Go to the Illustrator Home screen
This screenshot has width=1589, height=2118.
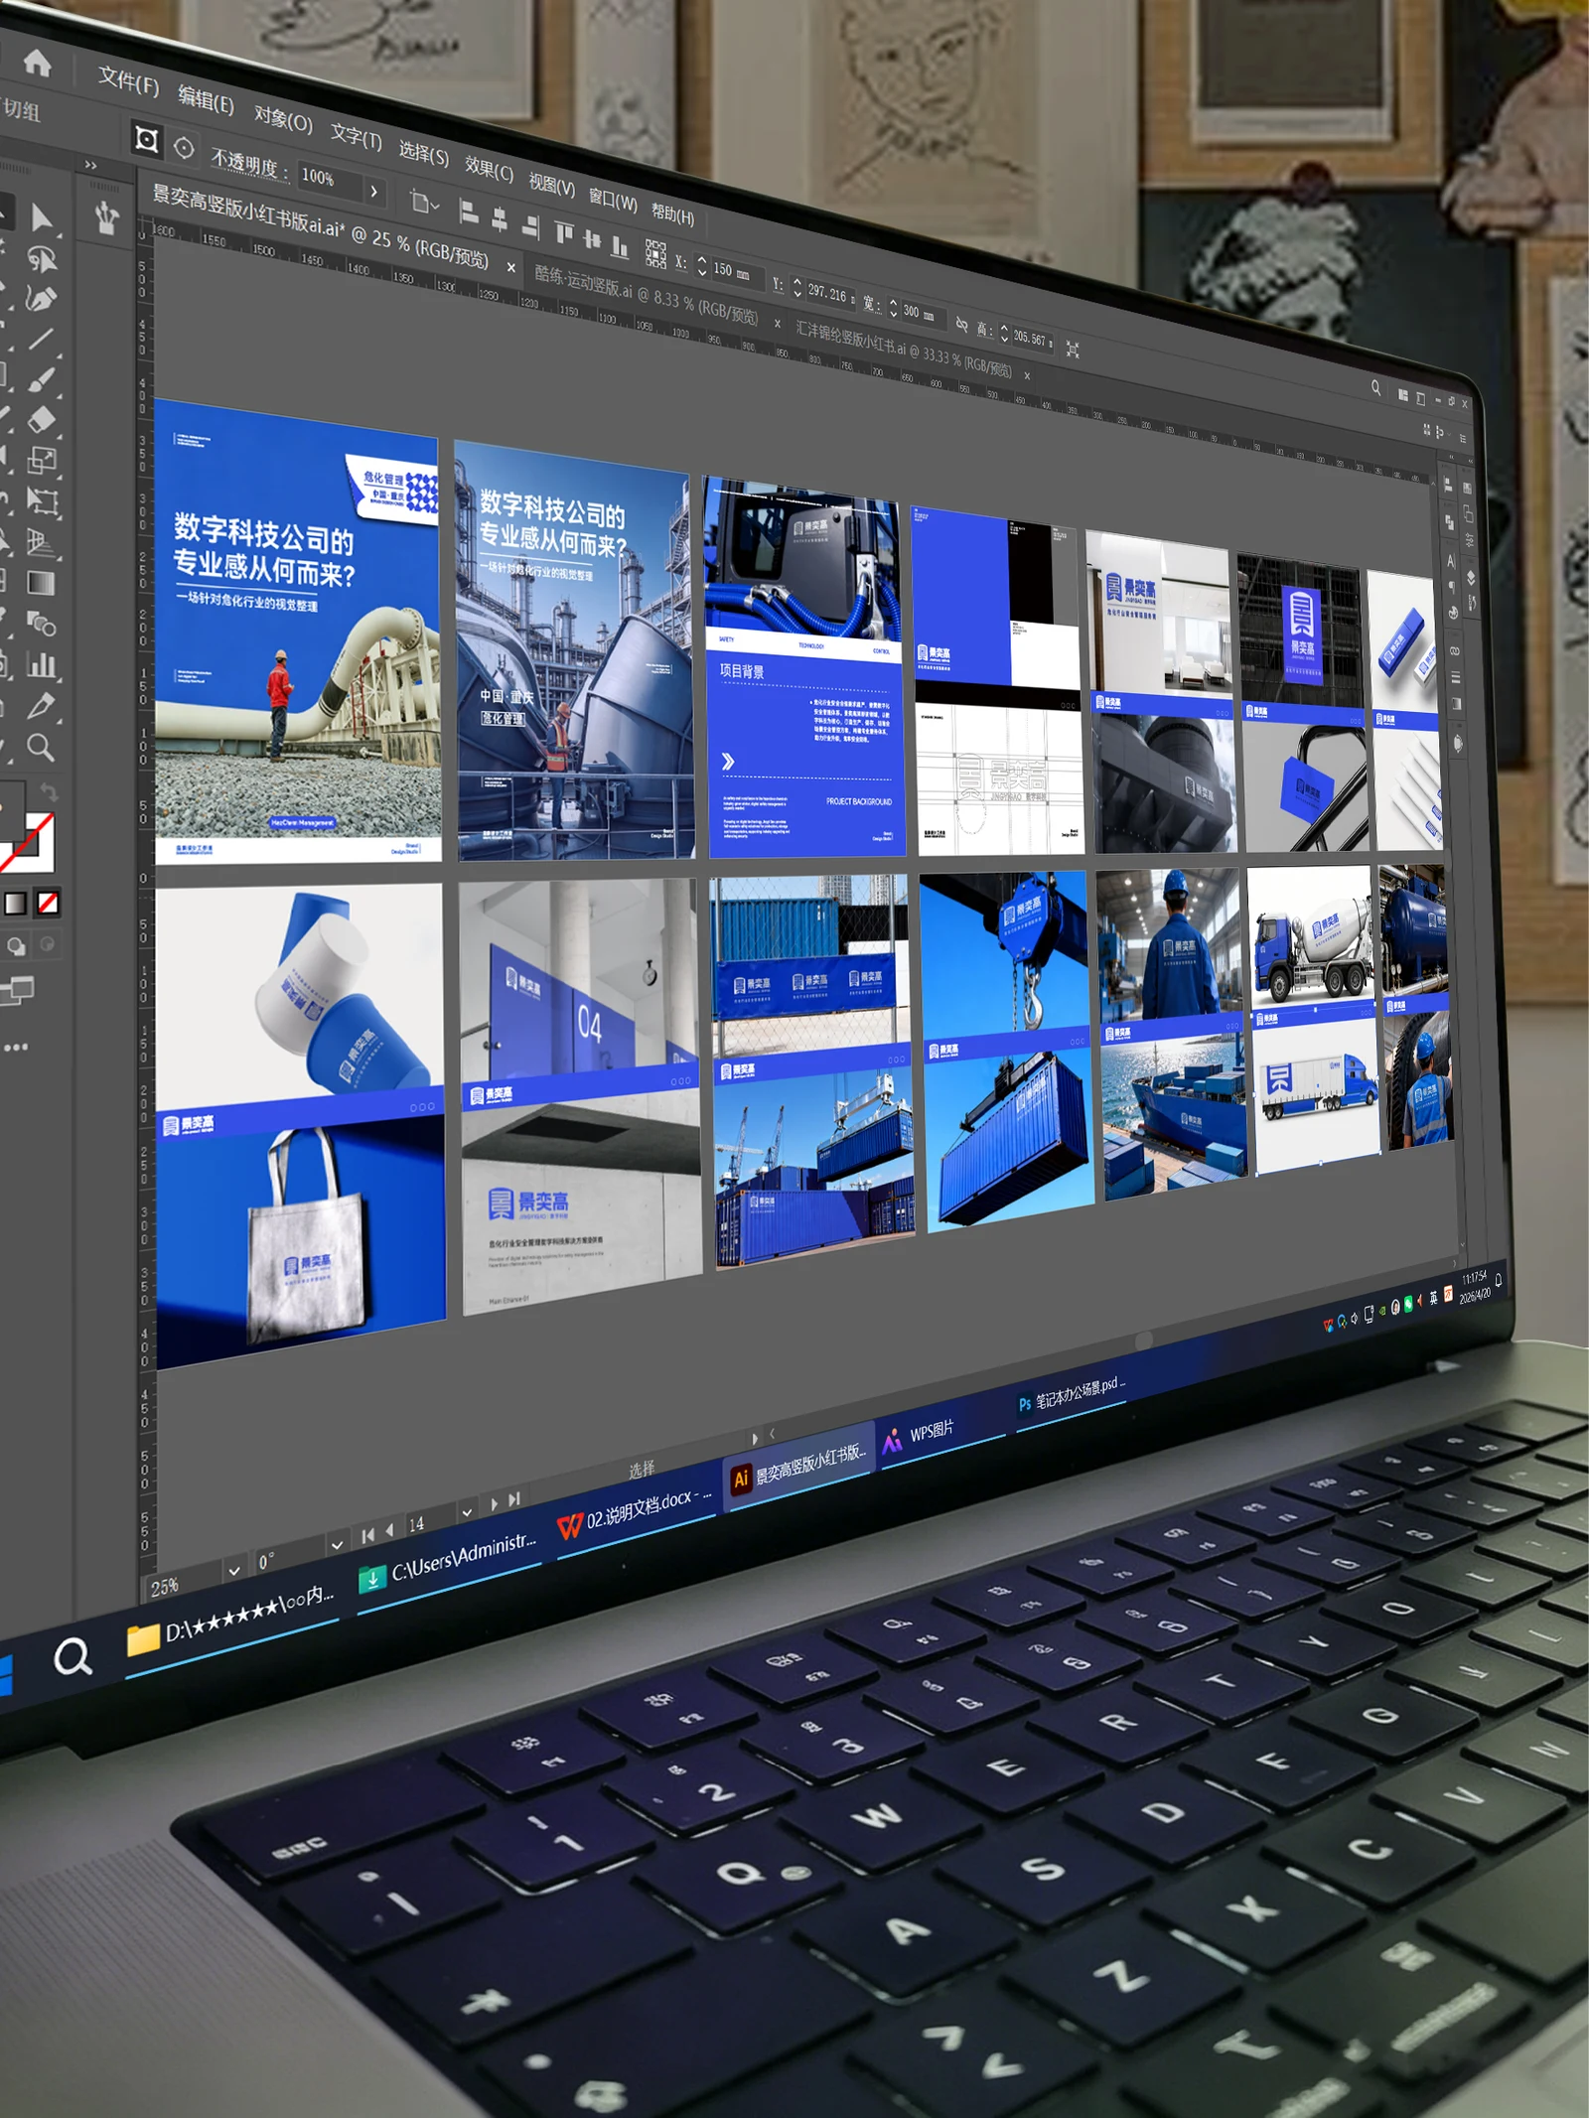(38, 64)
